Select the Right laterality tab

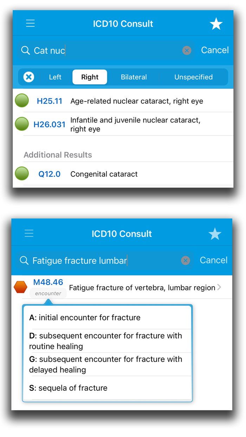click(90, 77)
